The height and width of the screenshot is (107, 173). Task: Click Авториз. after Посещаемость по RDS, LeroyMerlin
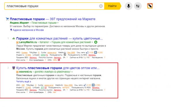(x=92, y=55)
